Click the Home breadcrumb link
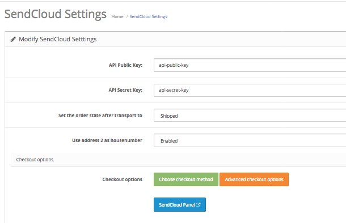Image resolution: width=346 pixels, height=223 pixels. point(117,16)
